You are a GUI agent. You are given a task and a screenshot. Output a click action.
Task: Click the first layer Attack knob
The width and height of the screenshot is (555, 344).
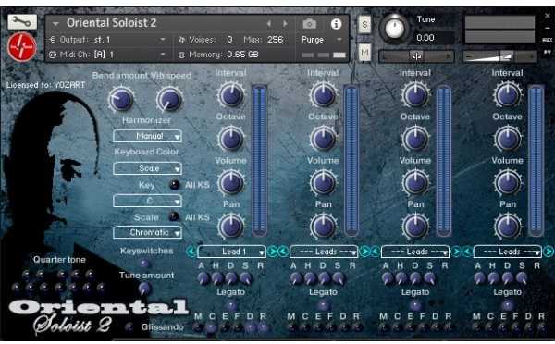[x=203, y=278]
